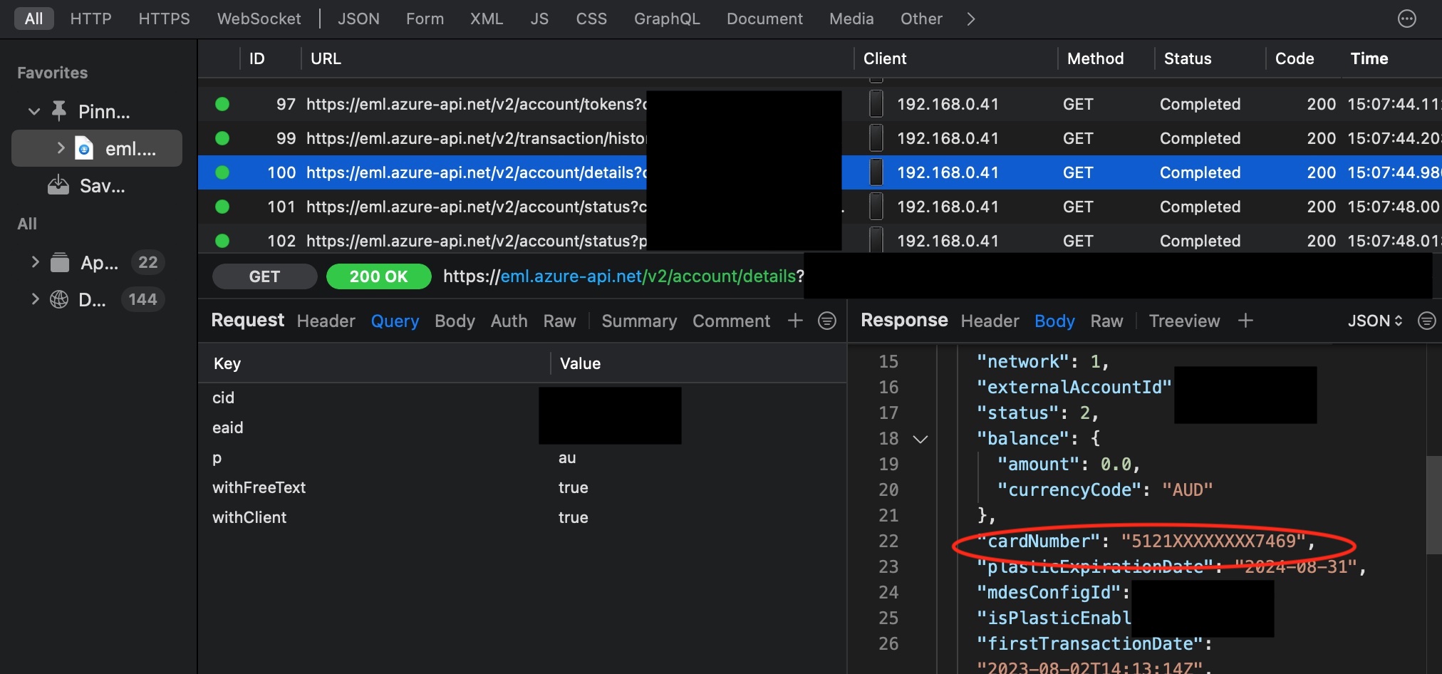Click the cardNumber value in response body
This screenshot has height=674, width=1442.
pos(1213,541)
